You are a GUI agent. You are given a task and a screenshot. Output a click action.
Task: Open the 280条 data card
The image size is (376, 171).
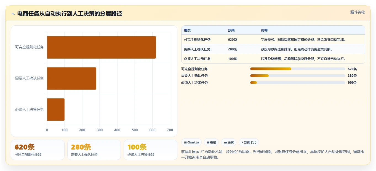pos(94,150)
